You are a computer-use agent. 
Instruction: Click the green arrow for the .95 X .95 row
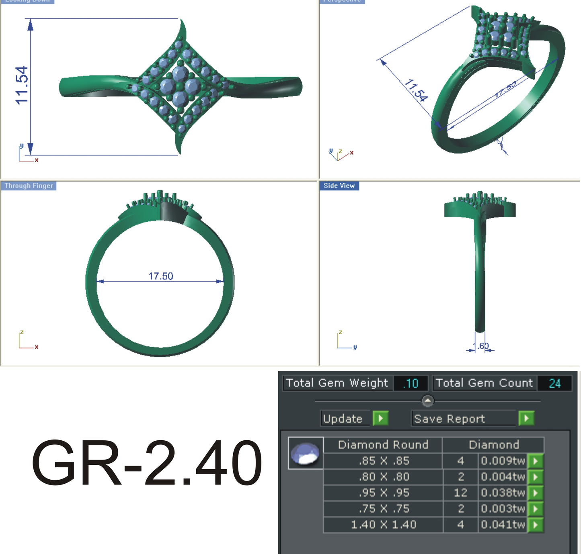535,493
